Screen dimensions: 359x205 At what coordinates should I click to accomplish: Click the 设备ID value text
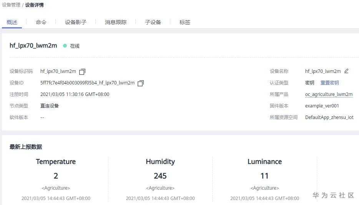tap(87, 83)
